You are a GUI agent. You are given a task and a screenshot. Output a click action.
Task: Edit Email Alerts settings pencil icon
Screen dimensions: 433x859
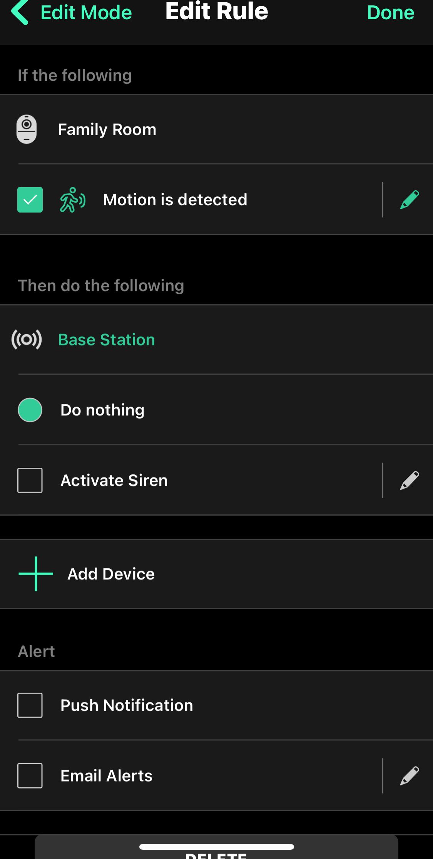tap(409, 776)
